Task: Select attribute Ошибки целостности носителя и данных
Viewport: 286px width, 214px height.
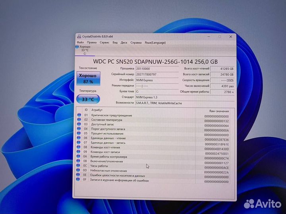Action: (x=118, y=176)
